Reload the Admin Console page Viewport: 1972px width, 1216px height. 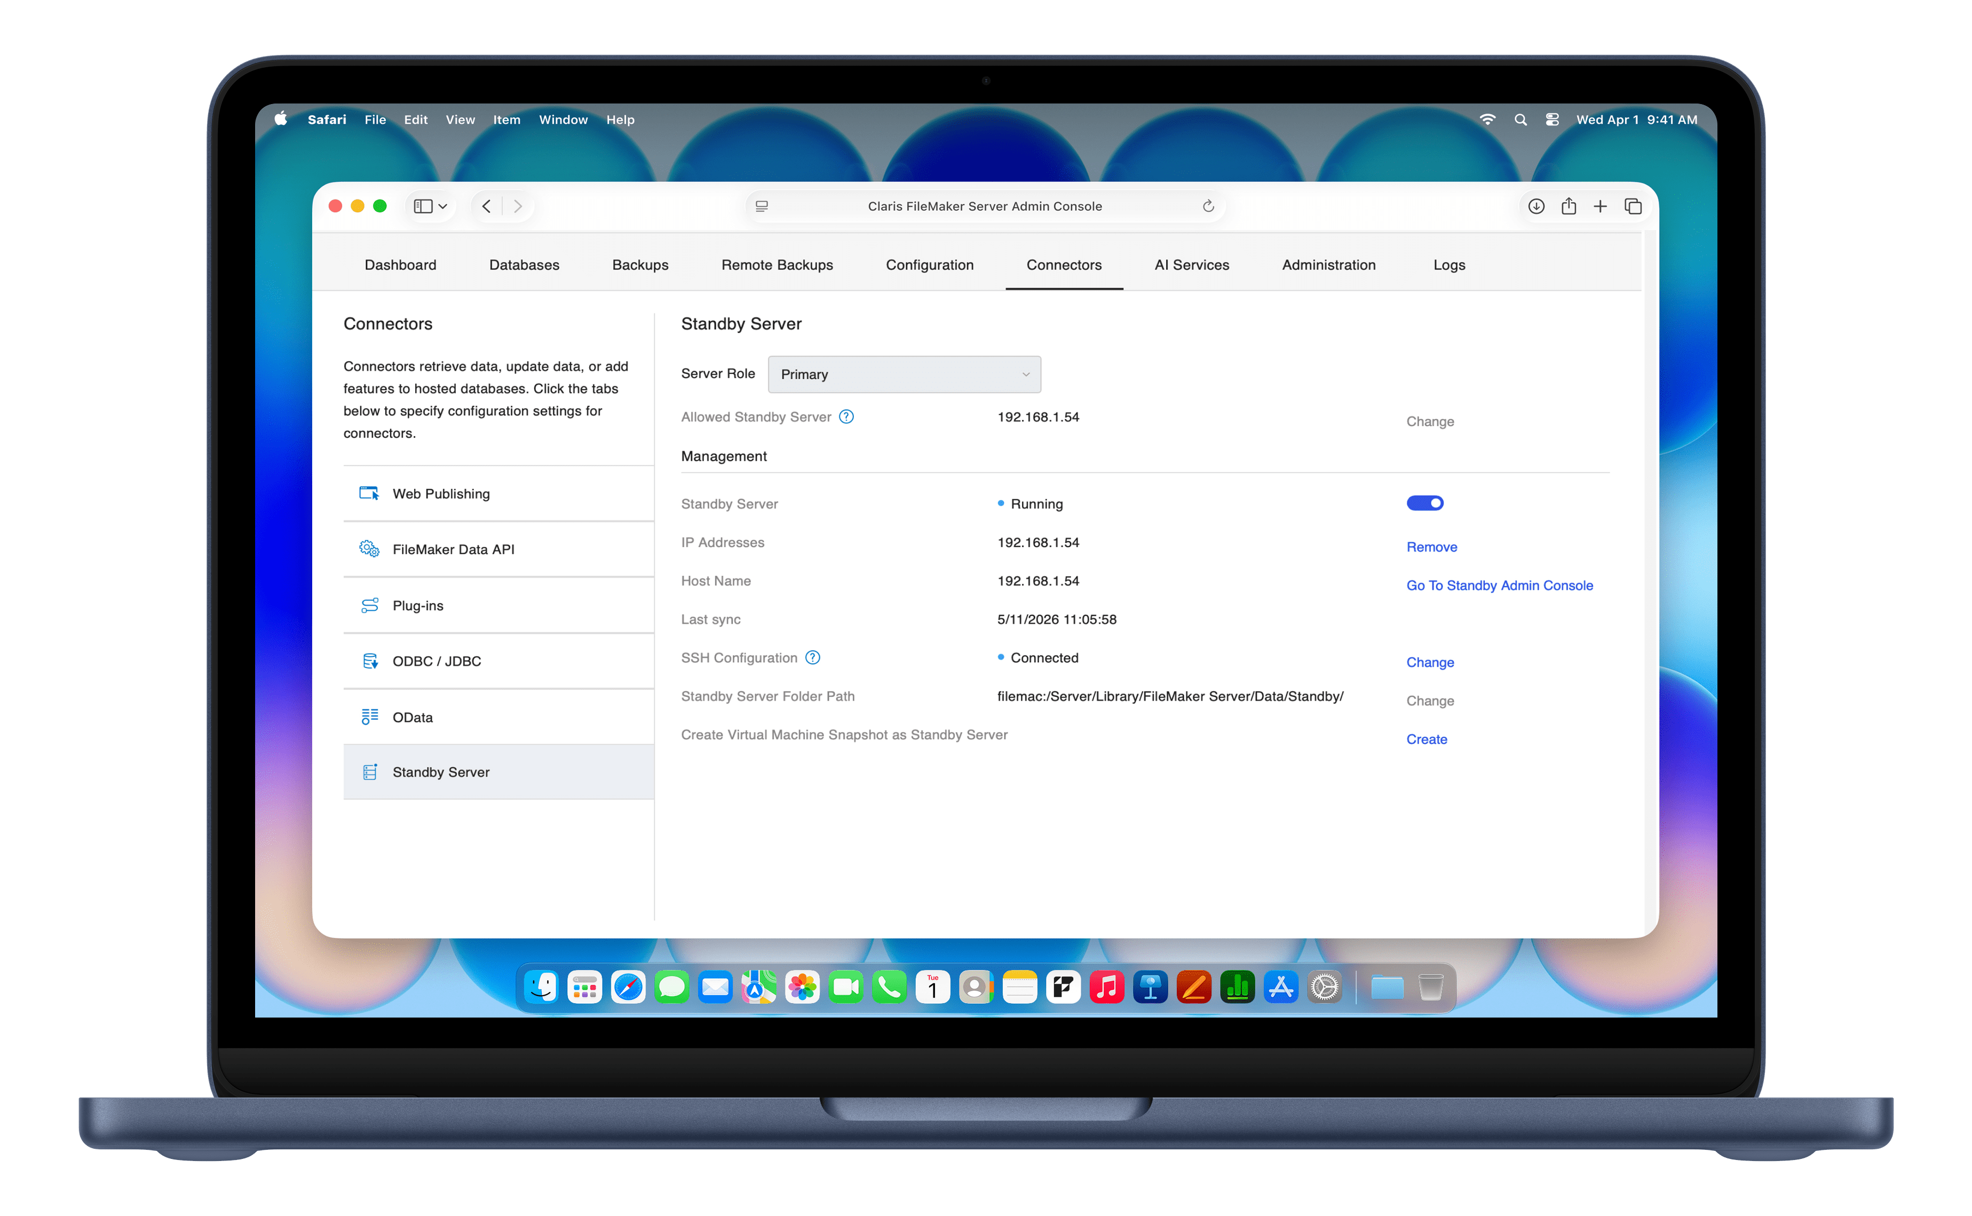(x=1207, y=206)
